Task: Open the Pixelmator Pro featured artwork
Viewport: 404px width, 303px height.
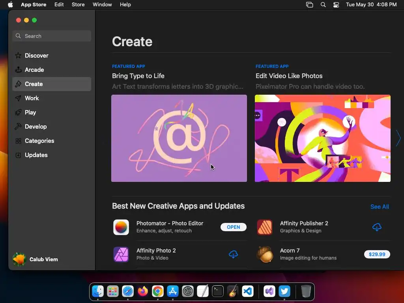Action: click(x=323, y=138)
